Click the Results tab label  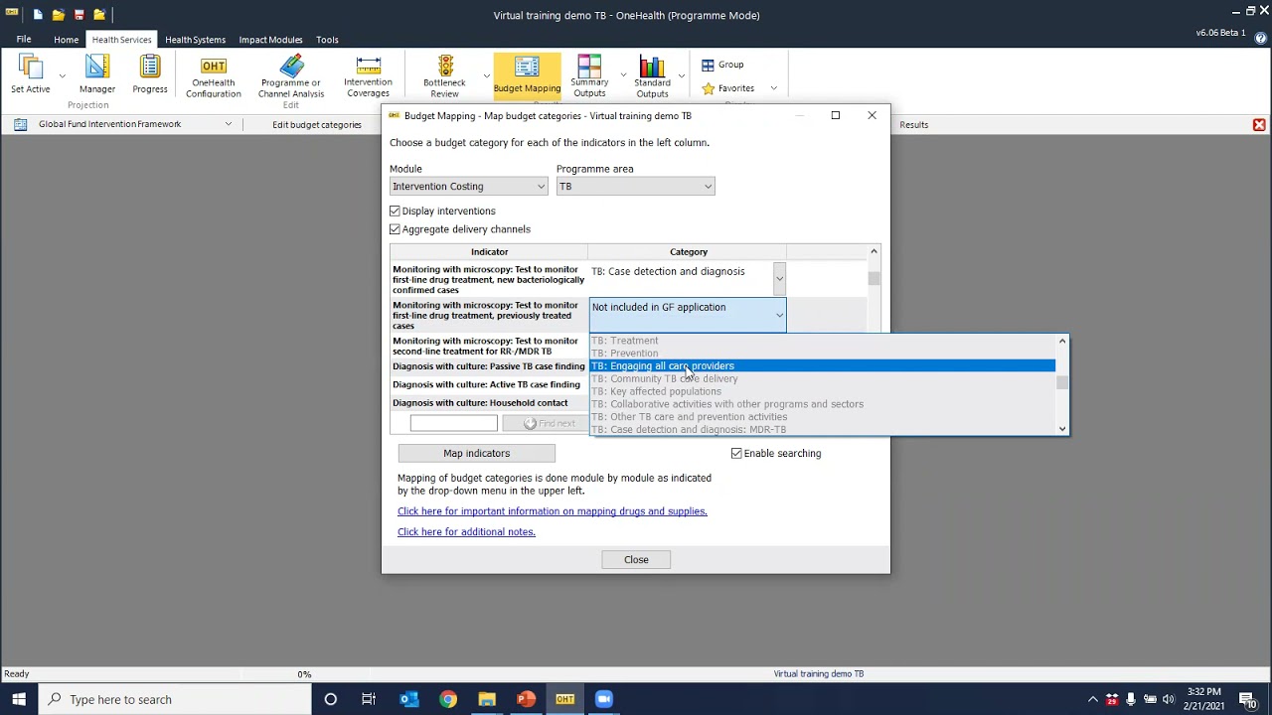coord(914,125)
